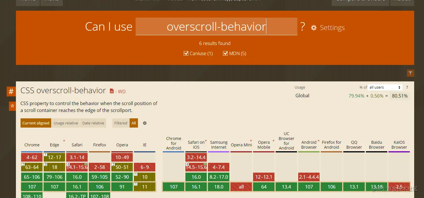This screenshot has height=198, width=424.
Task: Click Opera Mini column header
Action: [241, 145]
